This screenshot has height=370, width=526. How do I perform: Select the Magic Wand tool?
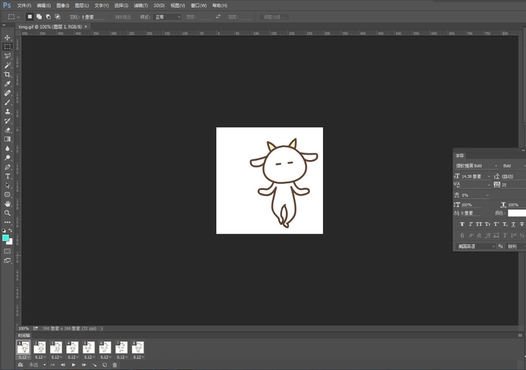pyautogui.click(x=8, y=65)
